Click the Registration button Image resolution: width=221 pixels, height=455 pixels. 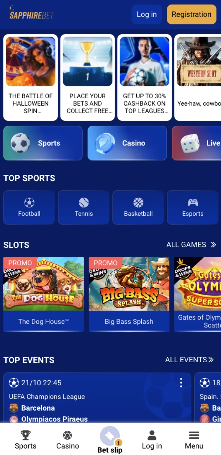click(x=191, y=15)
